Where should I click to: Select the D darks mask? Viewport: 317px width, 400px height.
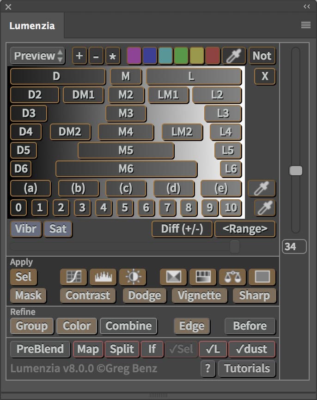point(58,76)
